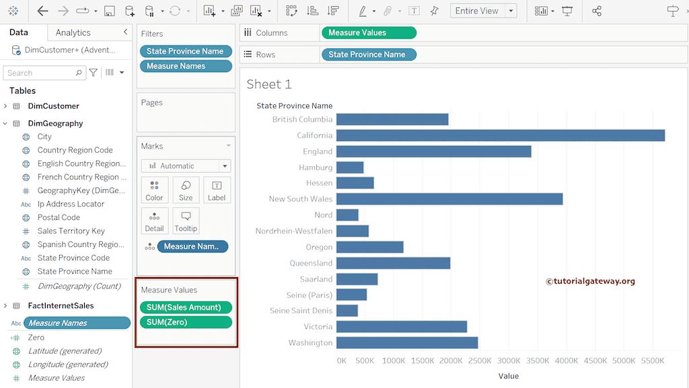The image size is (689, 388).
Task: Select the California bar in chart
Action: coord(500,135)
